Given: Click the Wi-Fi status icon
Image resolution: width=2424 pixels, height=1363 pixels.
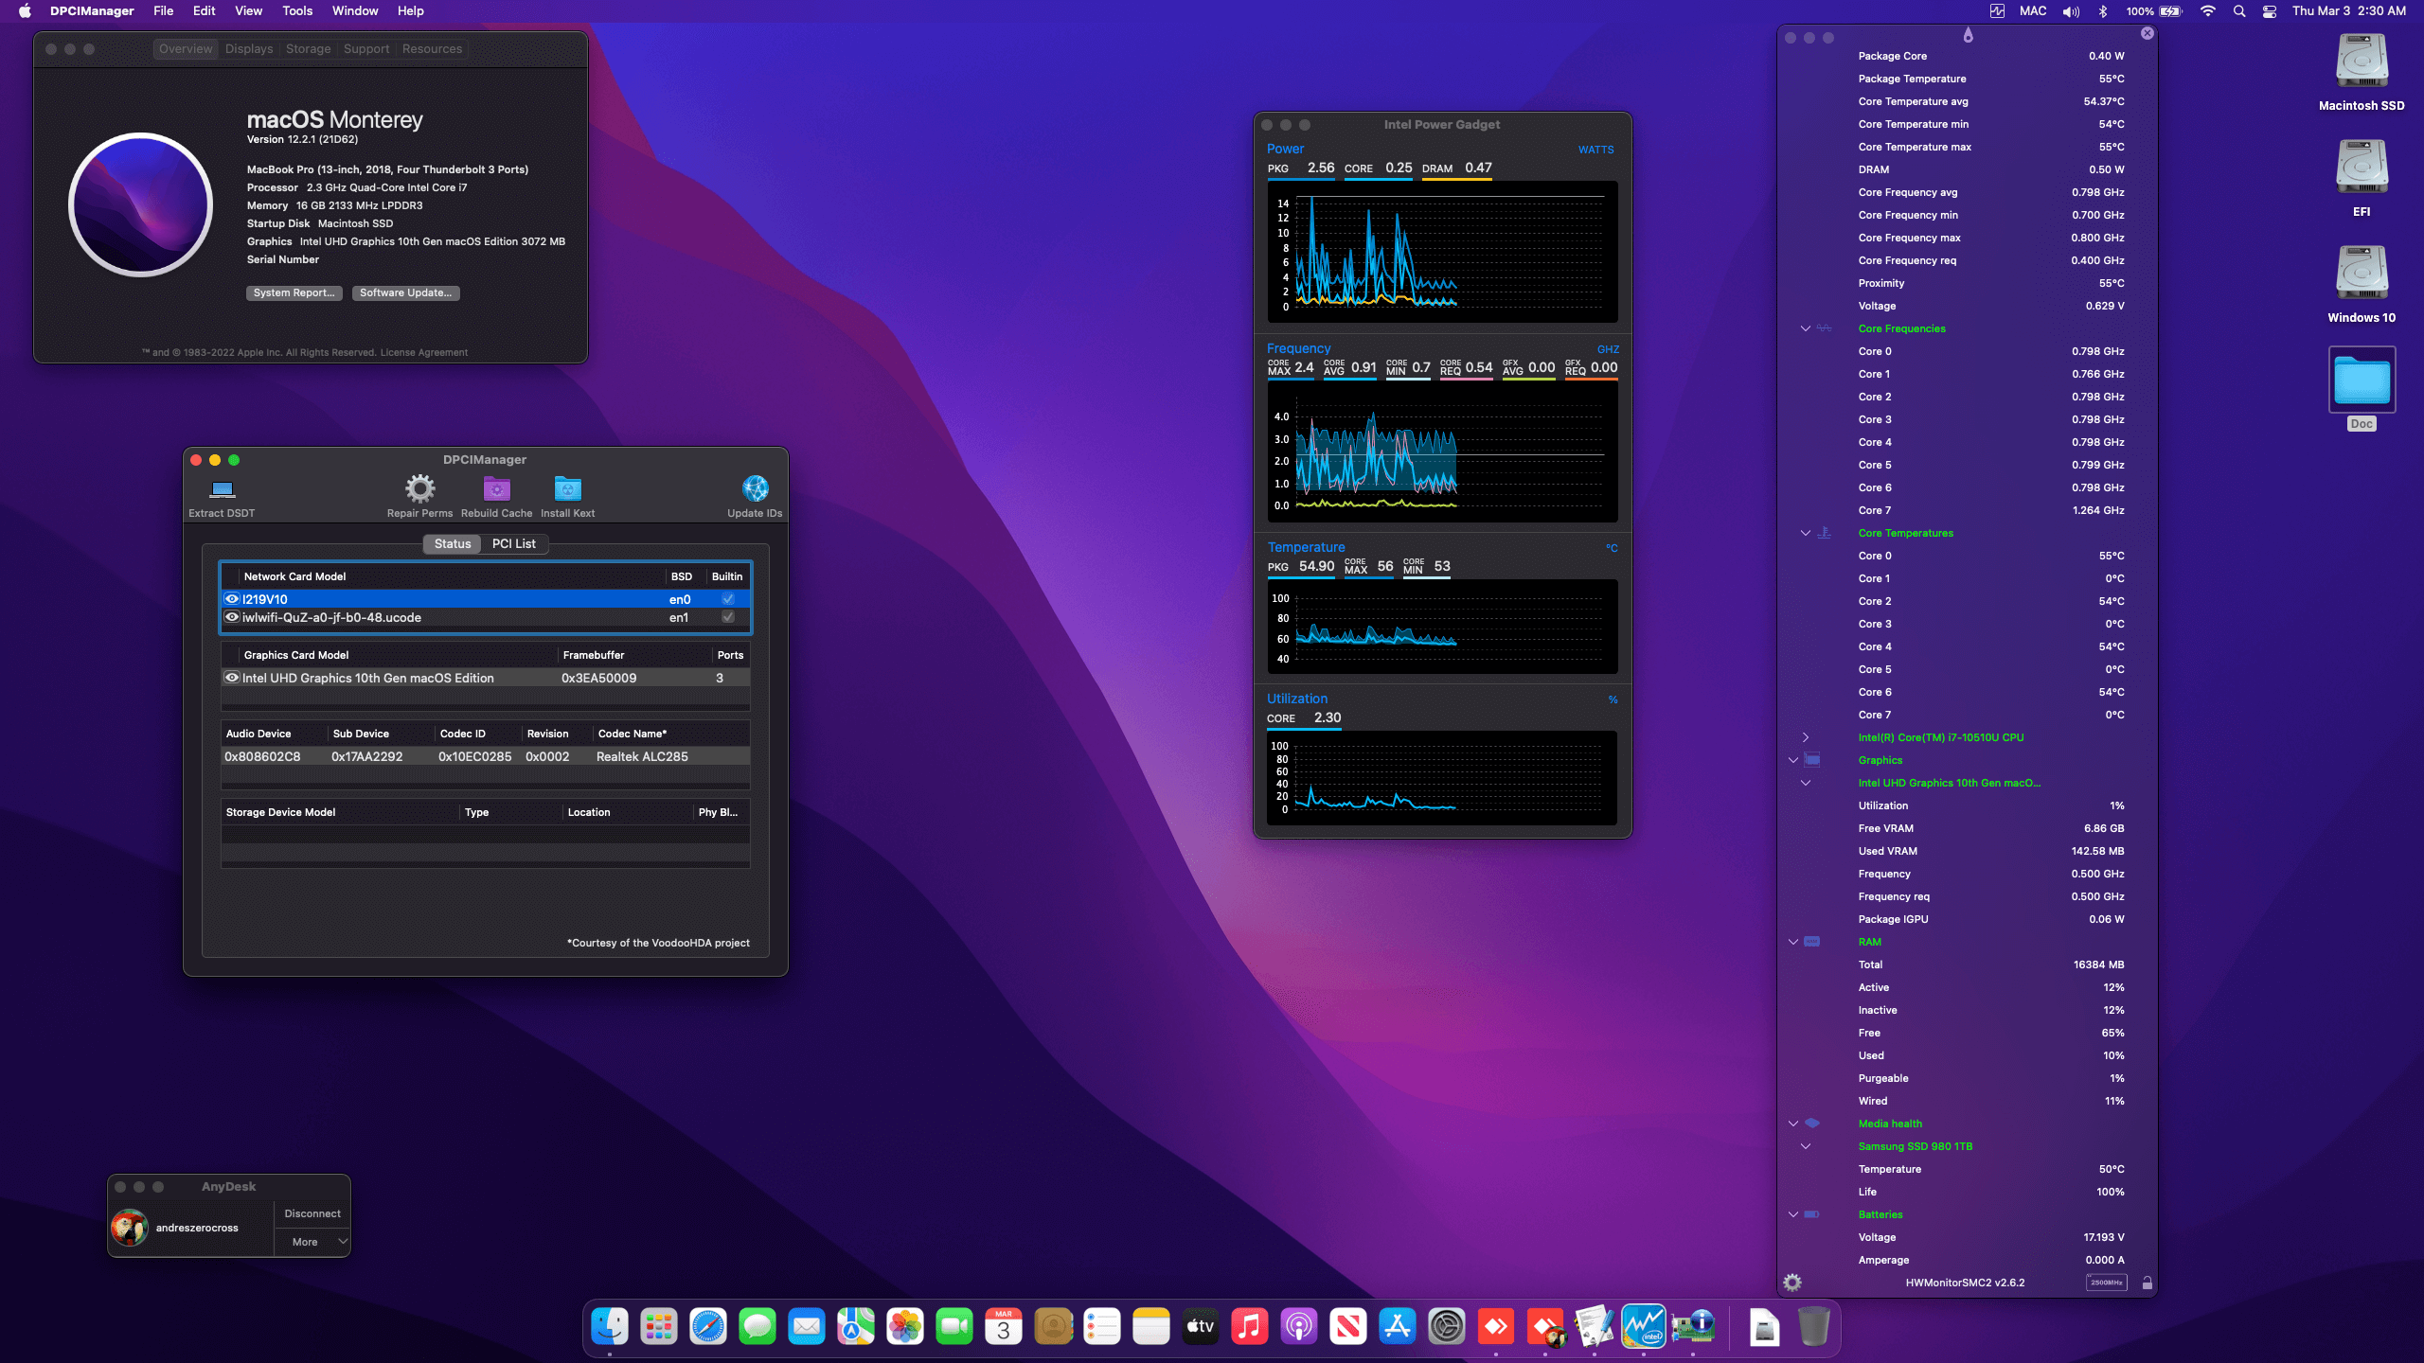Looking at the screenshot, I should pyautogui.click(x=2207, y=11).
